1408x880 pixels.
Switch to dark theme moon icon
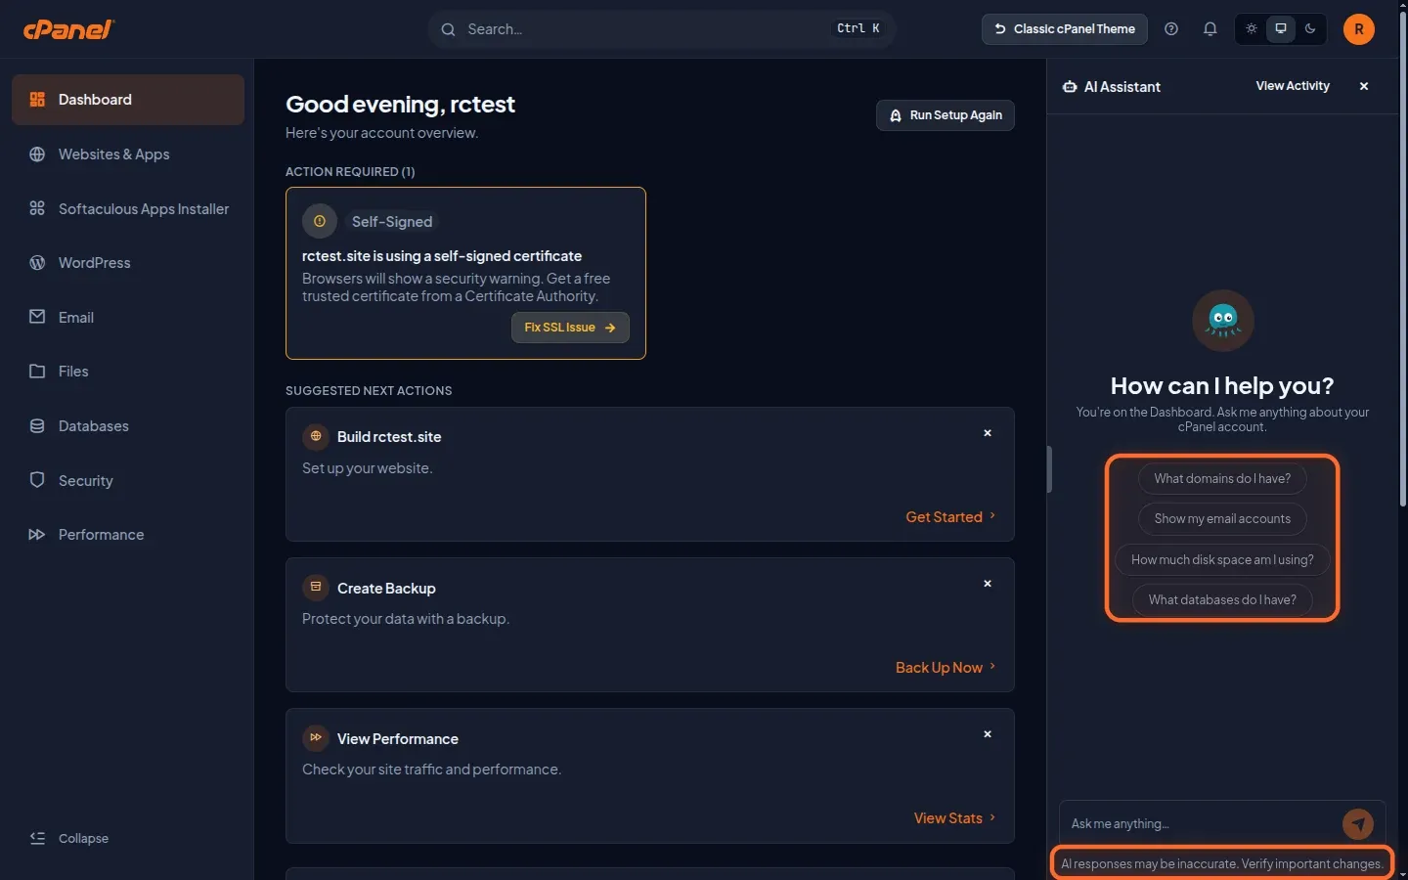pyautogui.click(x=1310, y=29)
